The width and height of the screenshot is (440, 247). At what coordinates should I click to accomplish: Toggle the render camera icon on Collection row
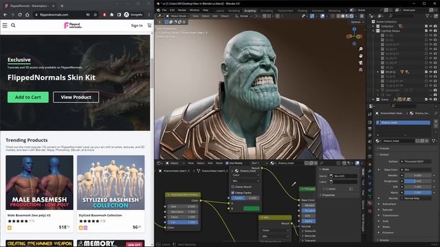pos(435,26)
